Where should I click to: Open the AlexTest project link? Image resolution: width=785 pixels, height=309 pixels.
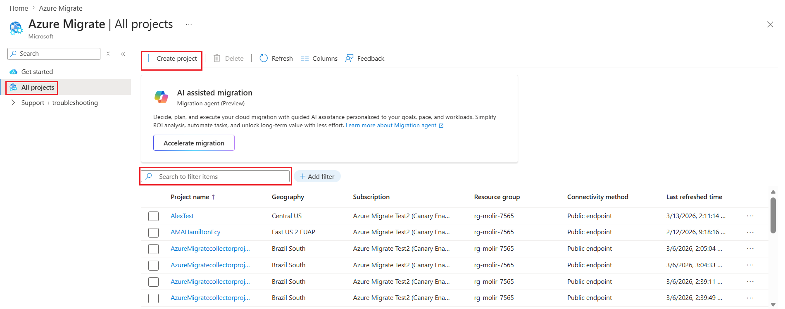coord(182,216)
